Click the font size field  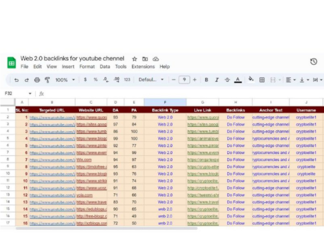(184, 80)
